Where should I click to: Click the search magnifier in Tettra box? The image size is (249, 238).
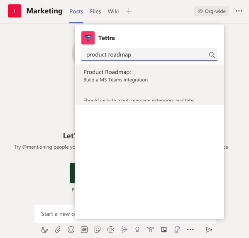[x=212, y=55]
